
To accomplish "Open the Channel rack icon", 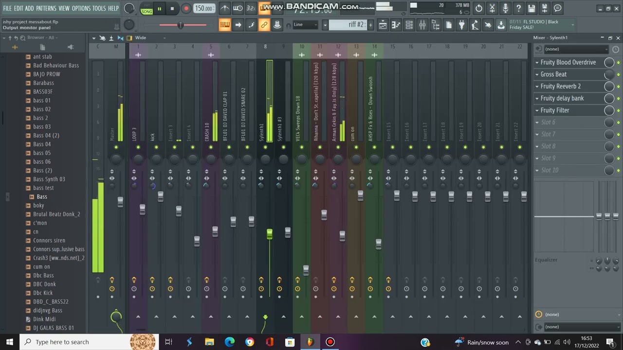I will point(409,25).
